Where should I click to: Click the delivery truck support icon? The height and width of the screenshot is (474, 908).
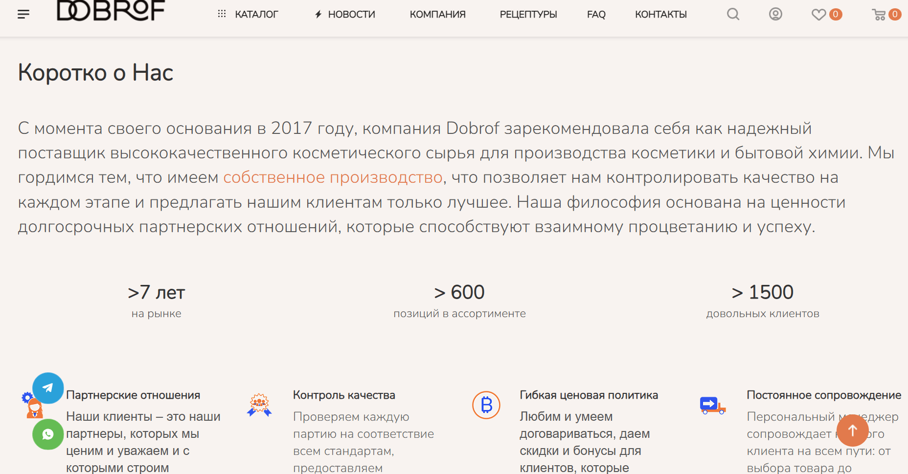713,405
